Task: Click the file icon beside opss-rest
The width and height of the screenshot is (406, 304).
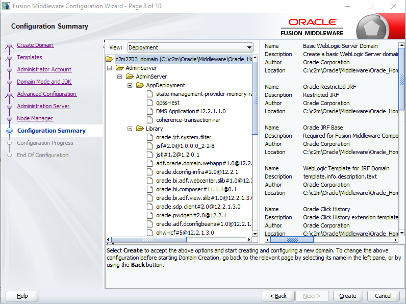Action: click(x=149, y=103)
